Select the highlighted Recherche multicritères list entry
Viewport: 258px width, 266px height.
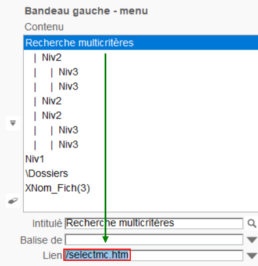pyautogui.click(x=141, y=42)
